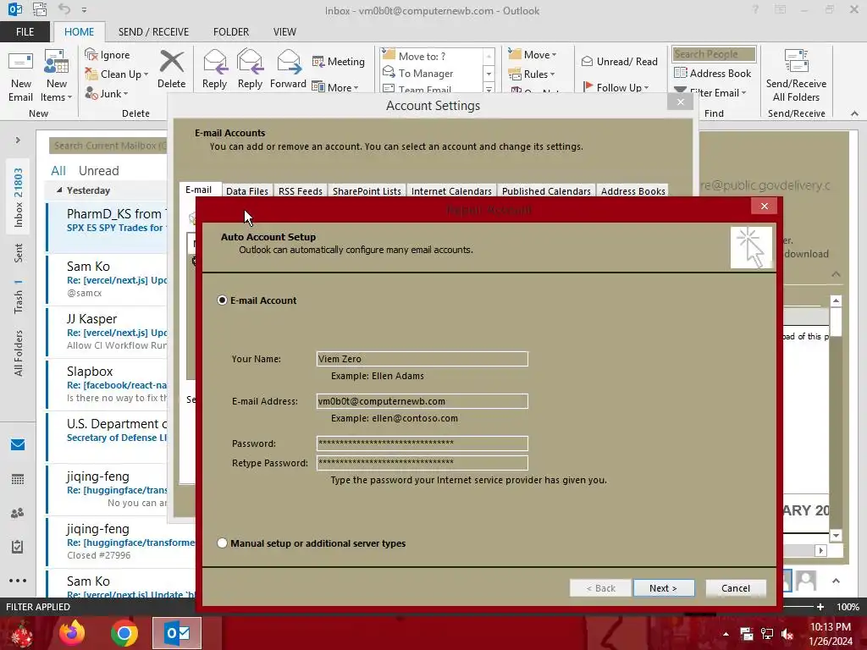Collapse the ribbon with the arrow
867x650 pixels.
point(854,113)
